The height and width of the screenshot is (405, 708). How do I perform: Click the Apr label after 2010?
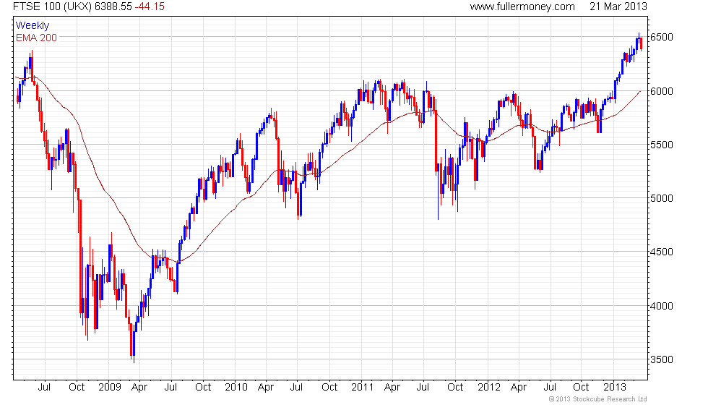[x=266, y=388]
